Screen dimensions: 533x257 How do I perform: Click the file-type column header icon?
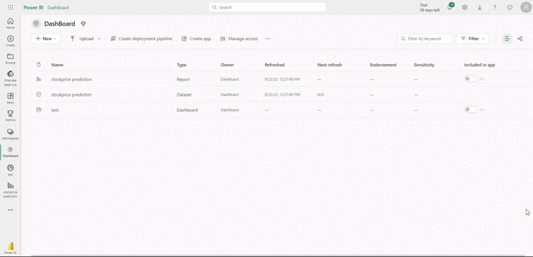tap(39, 64)
